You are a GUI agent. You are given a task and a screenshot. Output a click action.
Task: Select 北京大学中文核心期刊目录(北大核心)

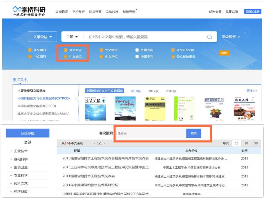click(x=43, y=114)
